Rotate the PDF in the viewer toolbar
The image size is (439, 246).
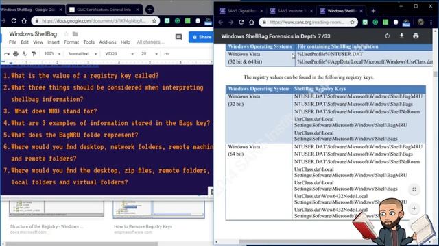(x=387, y=36)
